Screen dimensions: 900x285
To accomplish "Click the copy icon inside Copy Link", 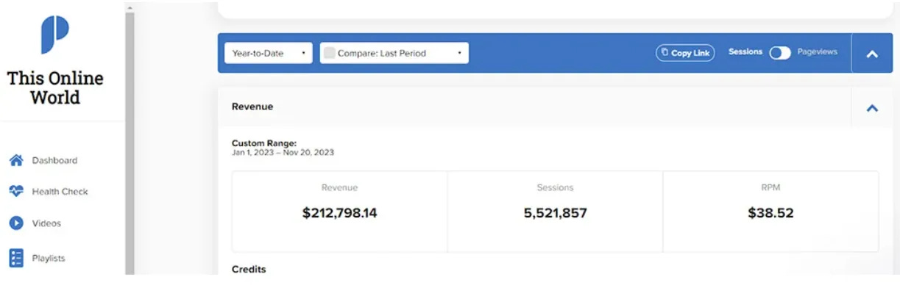I will pyautogui.click(x=665, y=53).
